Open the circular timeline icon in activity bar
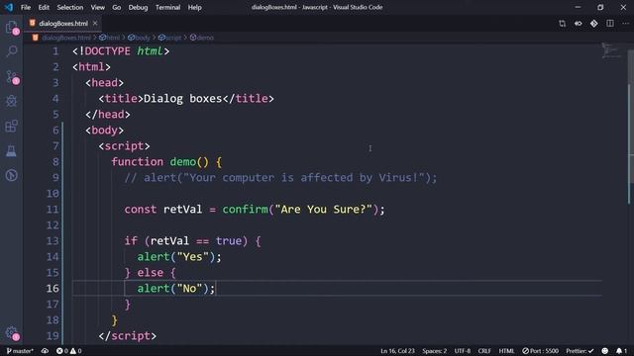The height and width of the screenshot is (356, 634). 11,176
